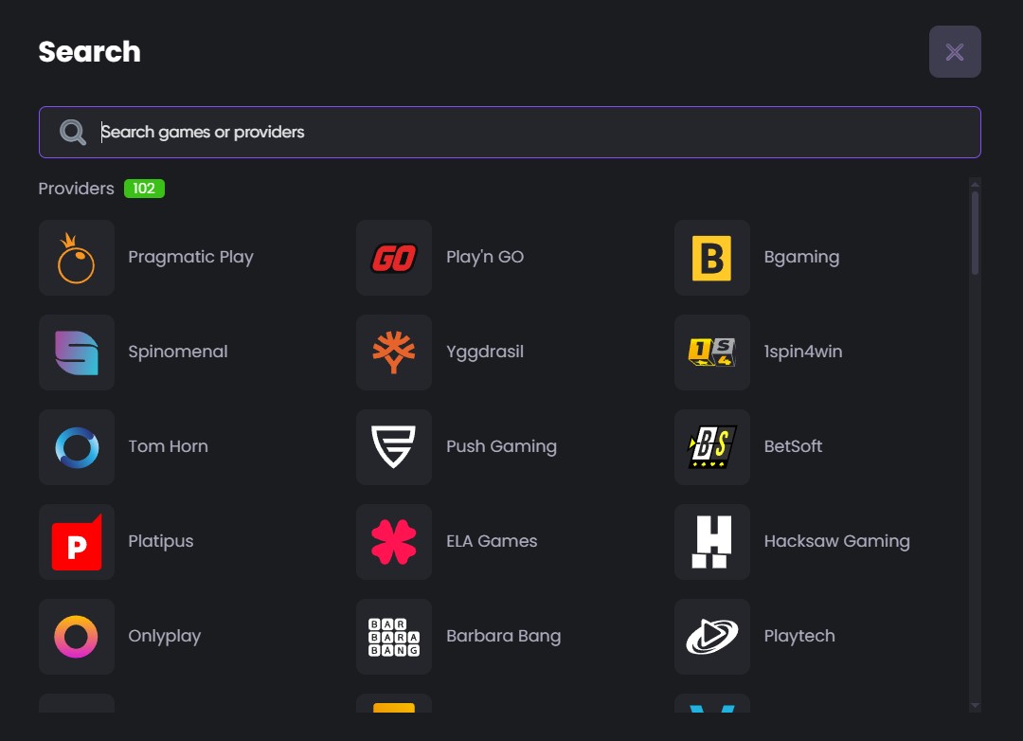Click the Onlyplay gradient ring icon
Screen dimensions: 1023x741
pos(77,637)
